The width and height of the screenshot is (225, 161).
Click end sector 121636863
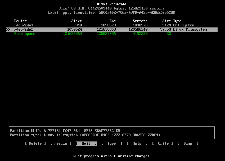(106, 30)
